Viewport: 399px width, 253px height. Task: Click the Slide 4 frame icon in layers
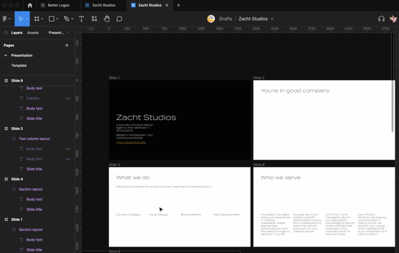6,179
